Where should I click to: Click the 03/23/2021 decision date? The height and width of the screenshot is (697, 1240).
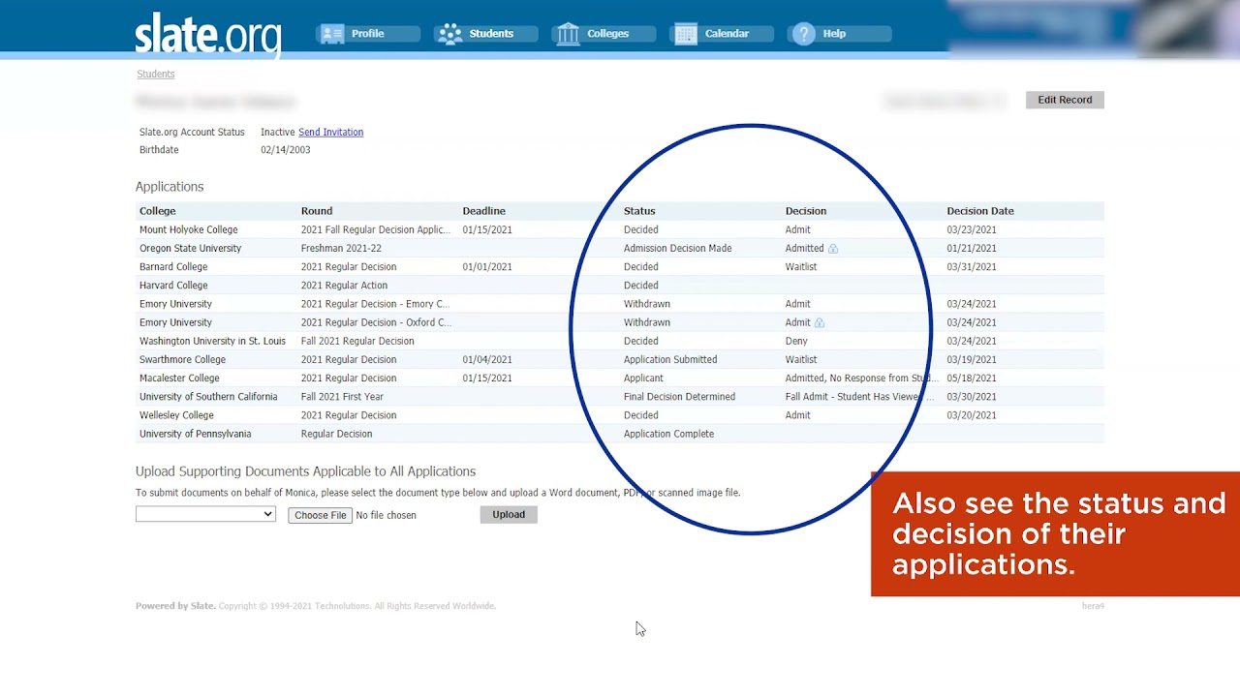[x=972, y=229]
